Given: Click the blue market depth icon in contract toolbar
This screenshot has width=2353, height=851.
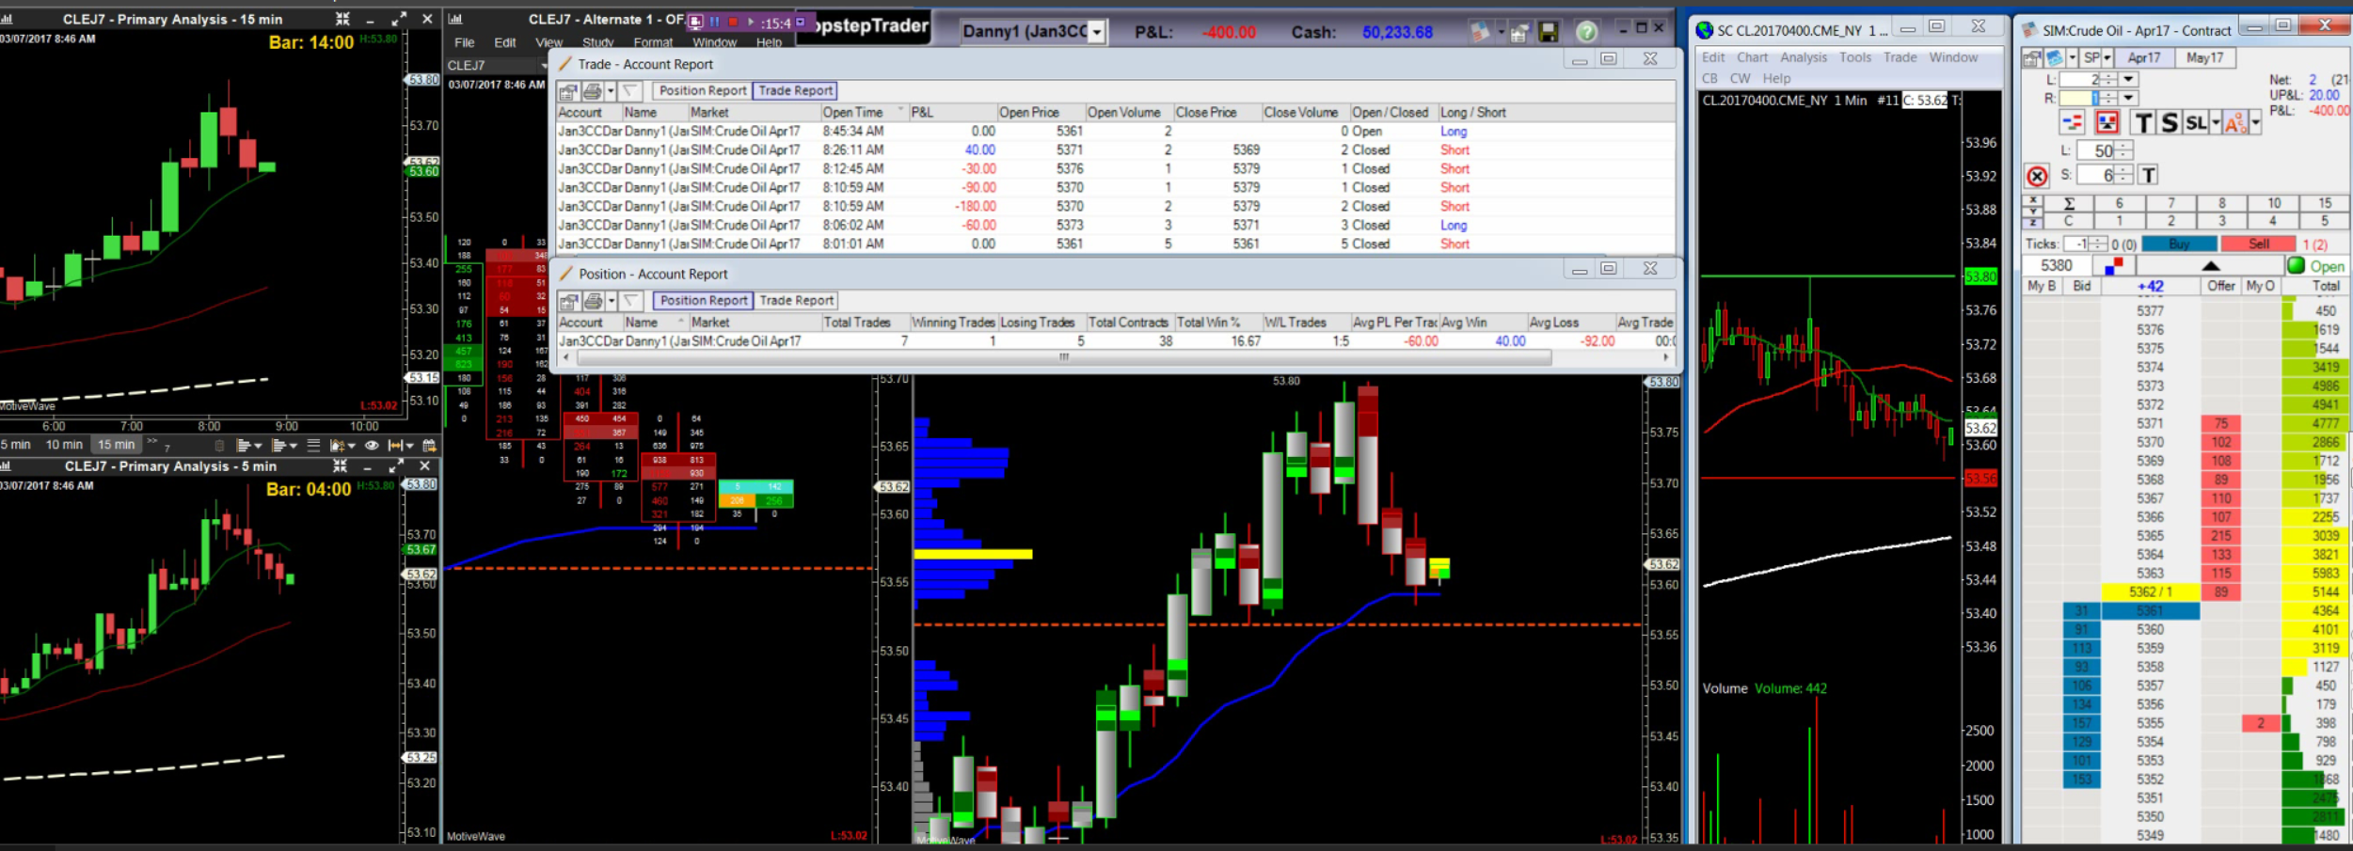Looking at the screenshot, I should tap(2054, 58).
